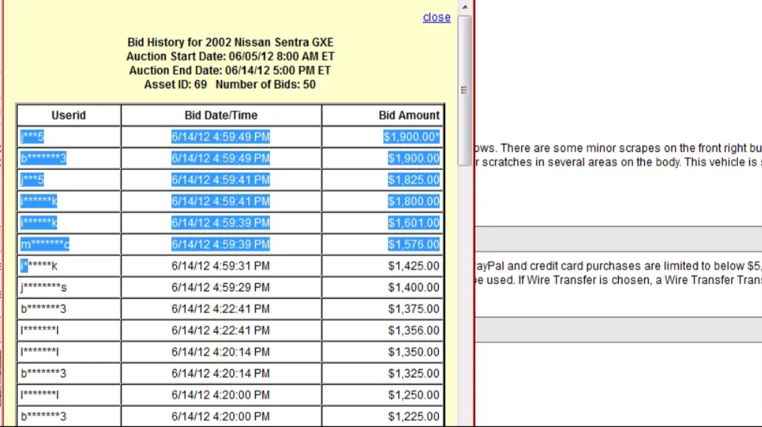This screenshot has height=427, width=762.
Task: Select the $1,900.00* winning bid amount
Action: coord(412,137)
